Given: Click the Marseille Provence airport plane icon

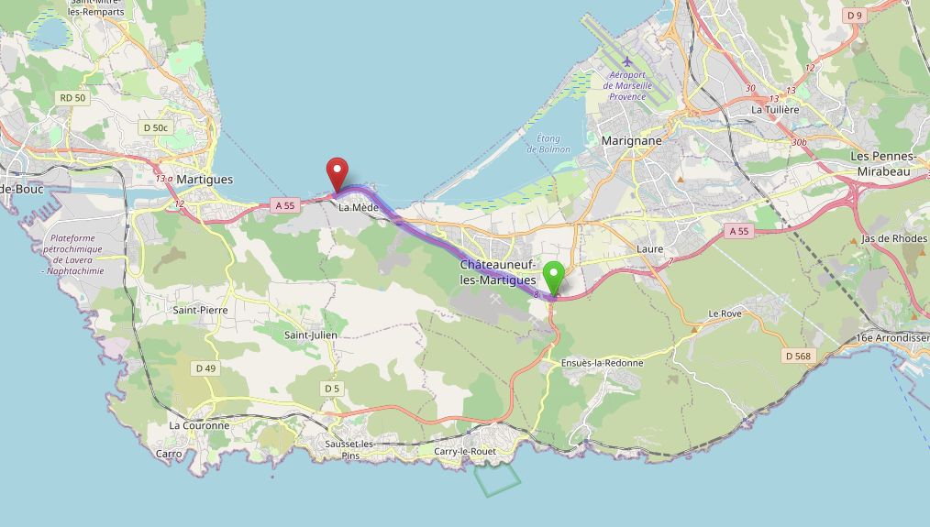Looking at the screenshot, I should tap(627, 61).
